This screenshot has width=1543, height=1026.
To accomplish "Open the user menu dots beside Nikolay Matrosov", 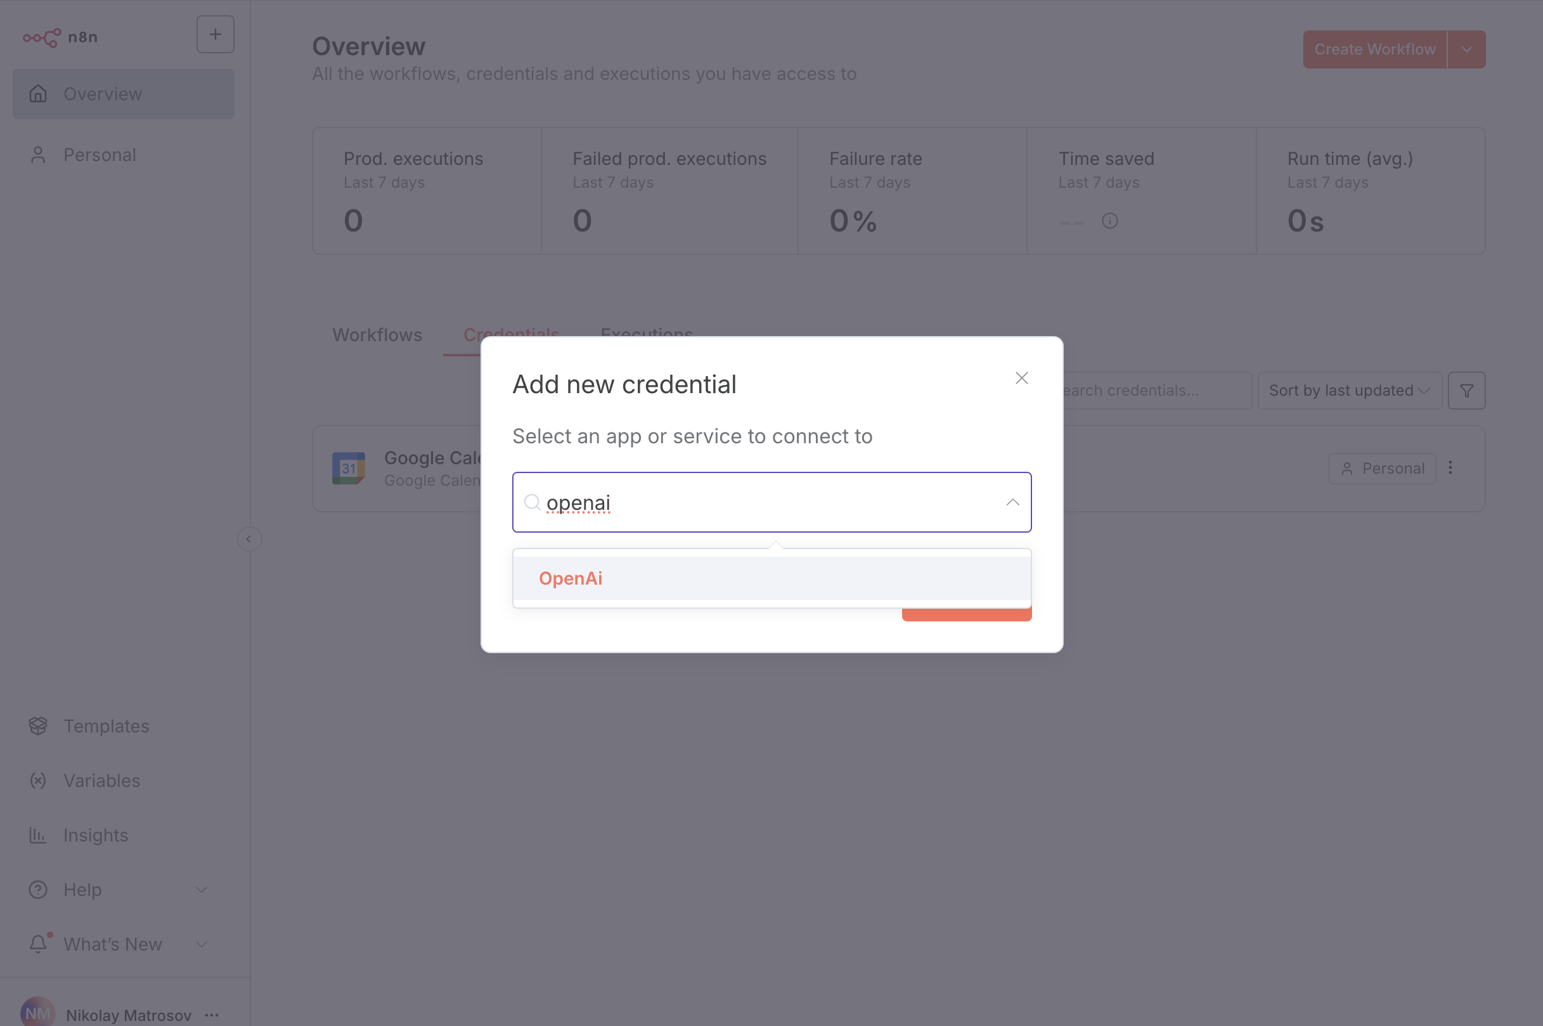I will [211, 1015].
